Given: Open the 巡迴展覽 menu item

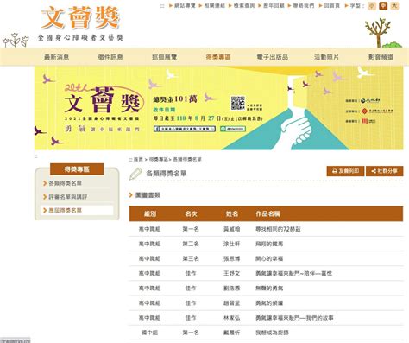Looking at the screenshot, I should pyautogui.click(x=165, y=57).
